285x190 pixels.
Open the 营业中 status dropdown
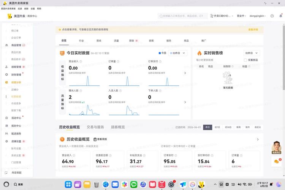[241, 16]
